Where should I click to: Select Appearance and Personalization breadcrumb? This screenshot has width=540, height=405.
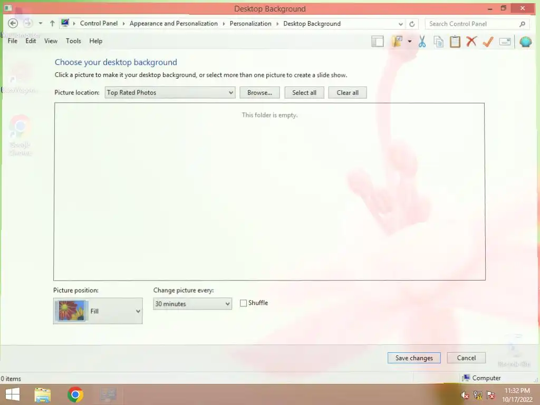tap(173, 23)
